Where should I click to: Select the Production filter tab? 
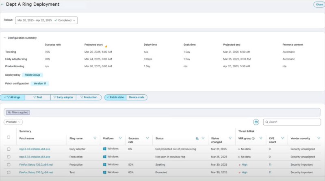[89, 97]
